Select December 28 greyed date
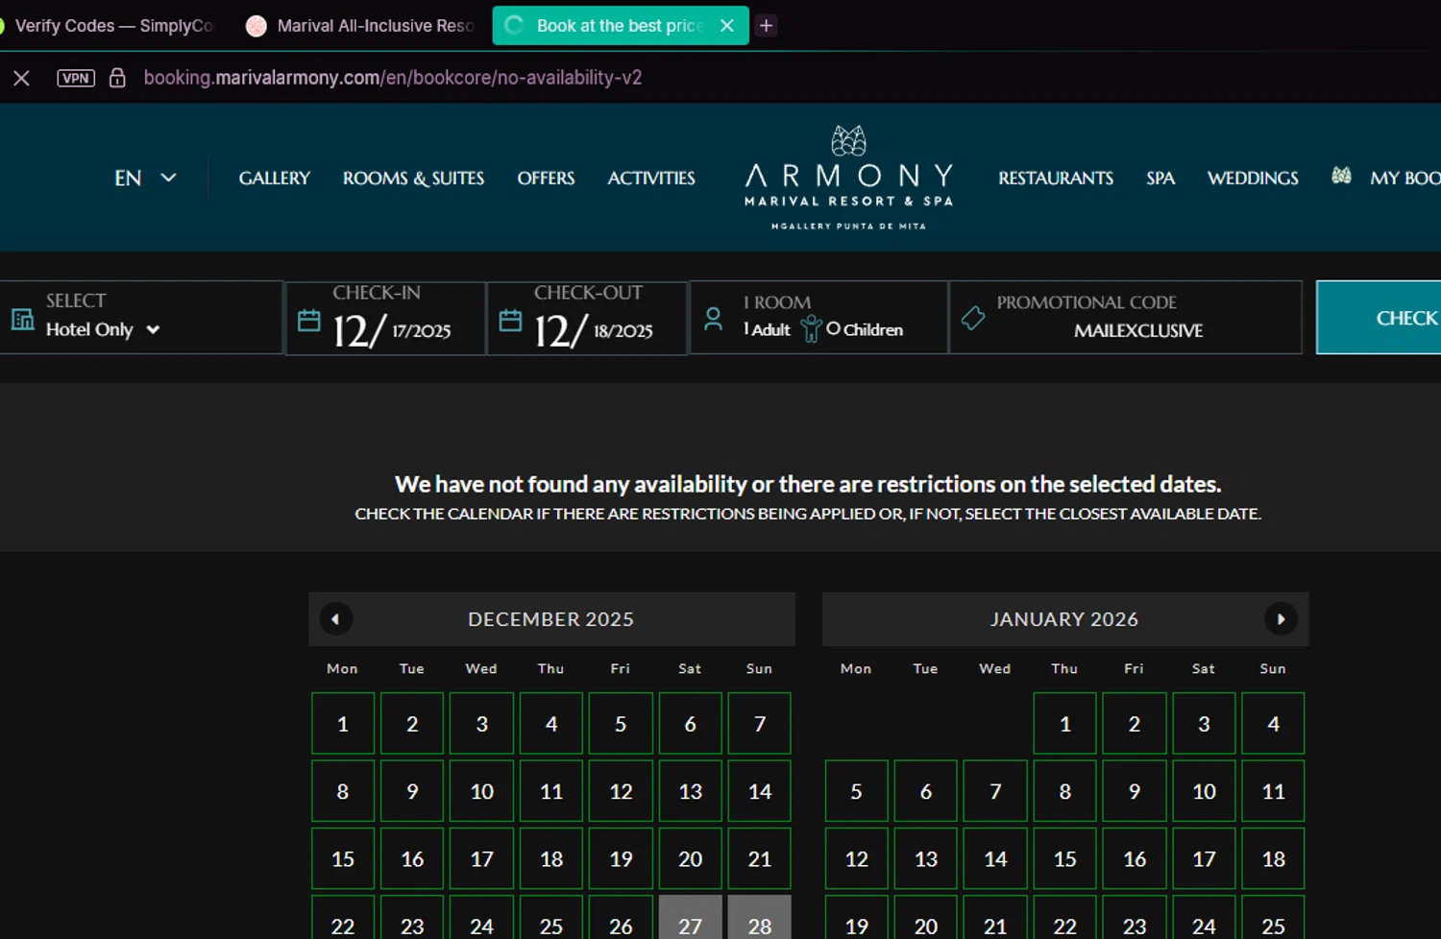The image size is (1441, 939). pos(760,918)
